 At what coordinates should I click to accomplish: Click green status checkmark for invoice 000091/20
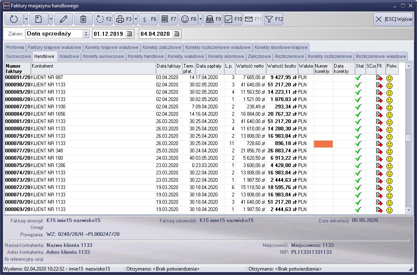click(358, 77)
